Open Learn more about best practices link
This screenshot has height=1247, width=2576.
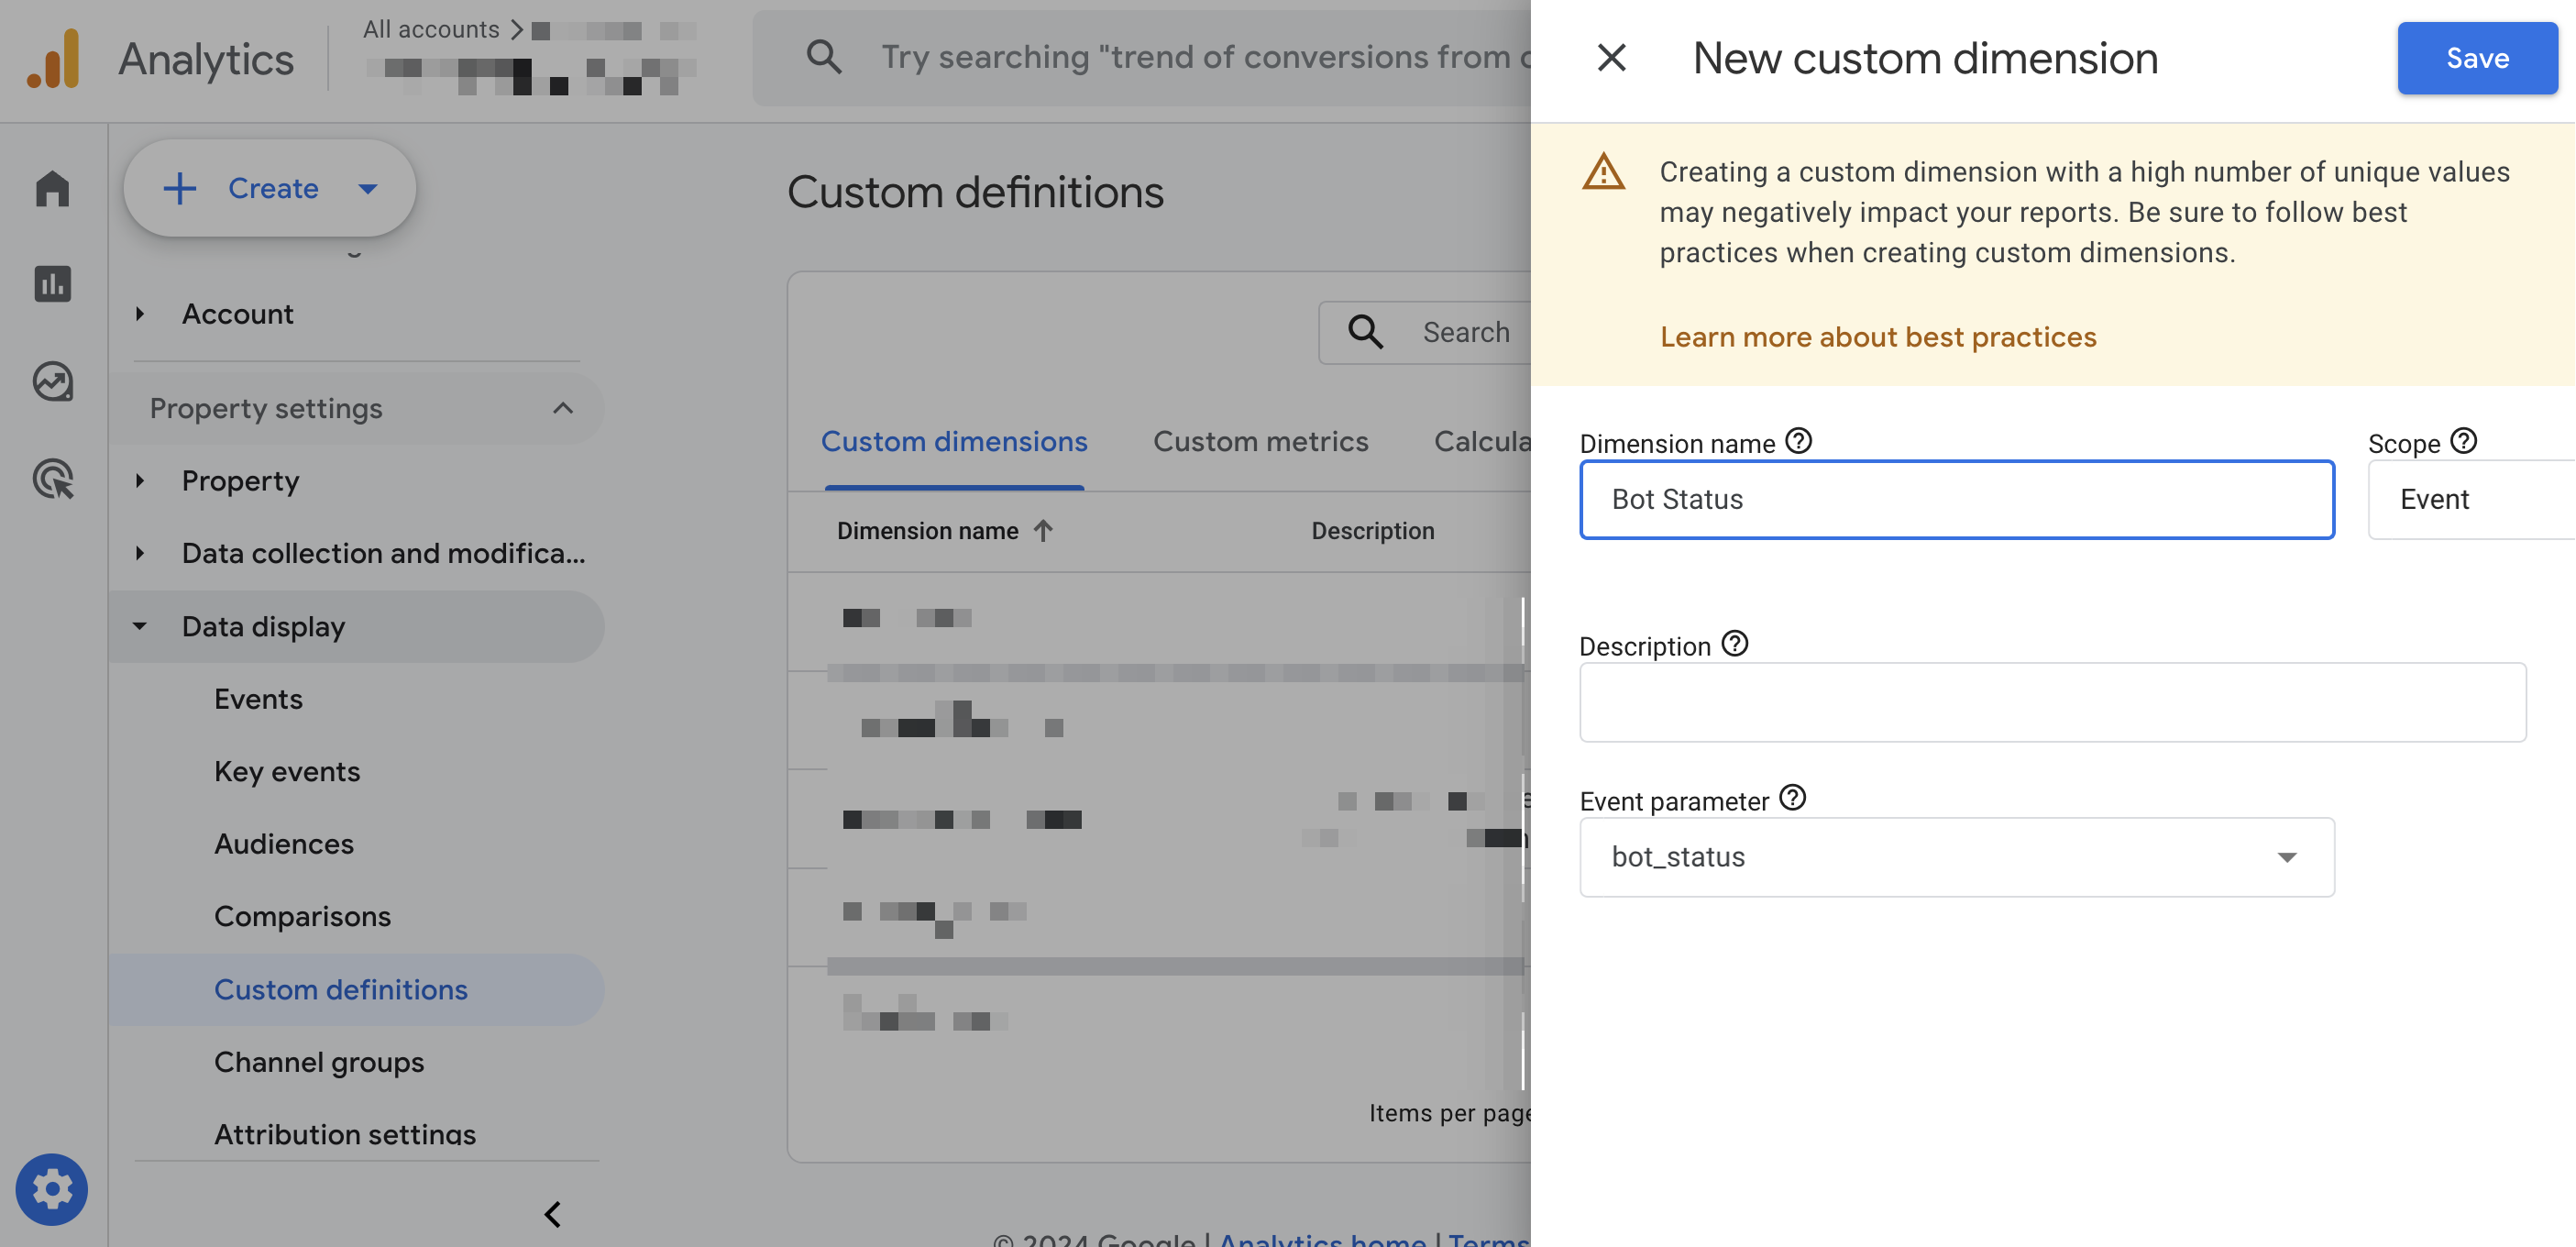pos(1877,337)
